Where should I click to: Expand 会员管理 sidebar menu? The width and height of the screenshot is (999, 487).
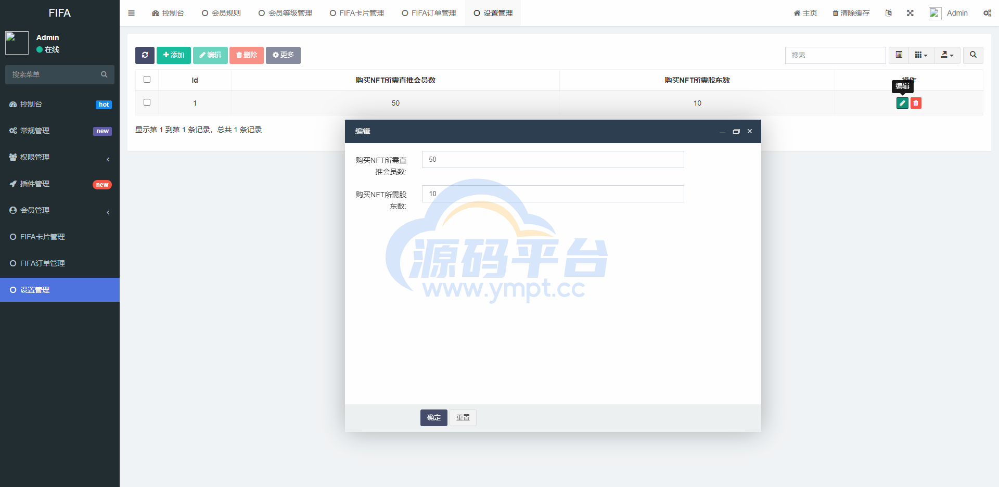click(x=60, y=210)
